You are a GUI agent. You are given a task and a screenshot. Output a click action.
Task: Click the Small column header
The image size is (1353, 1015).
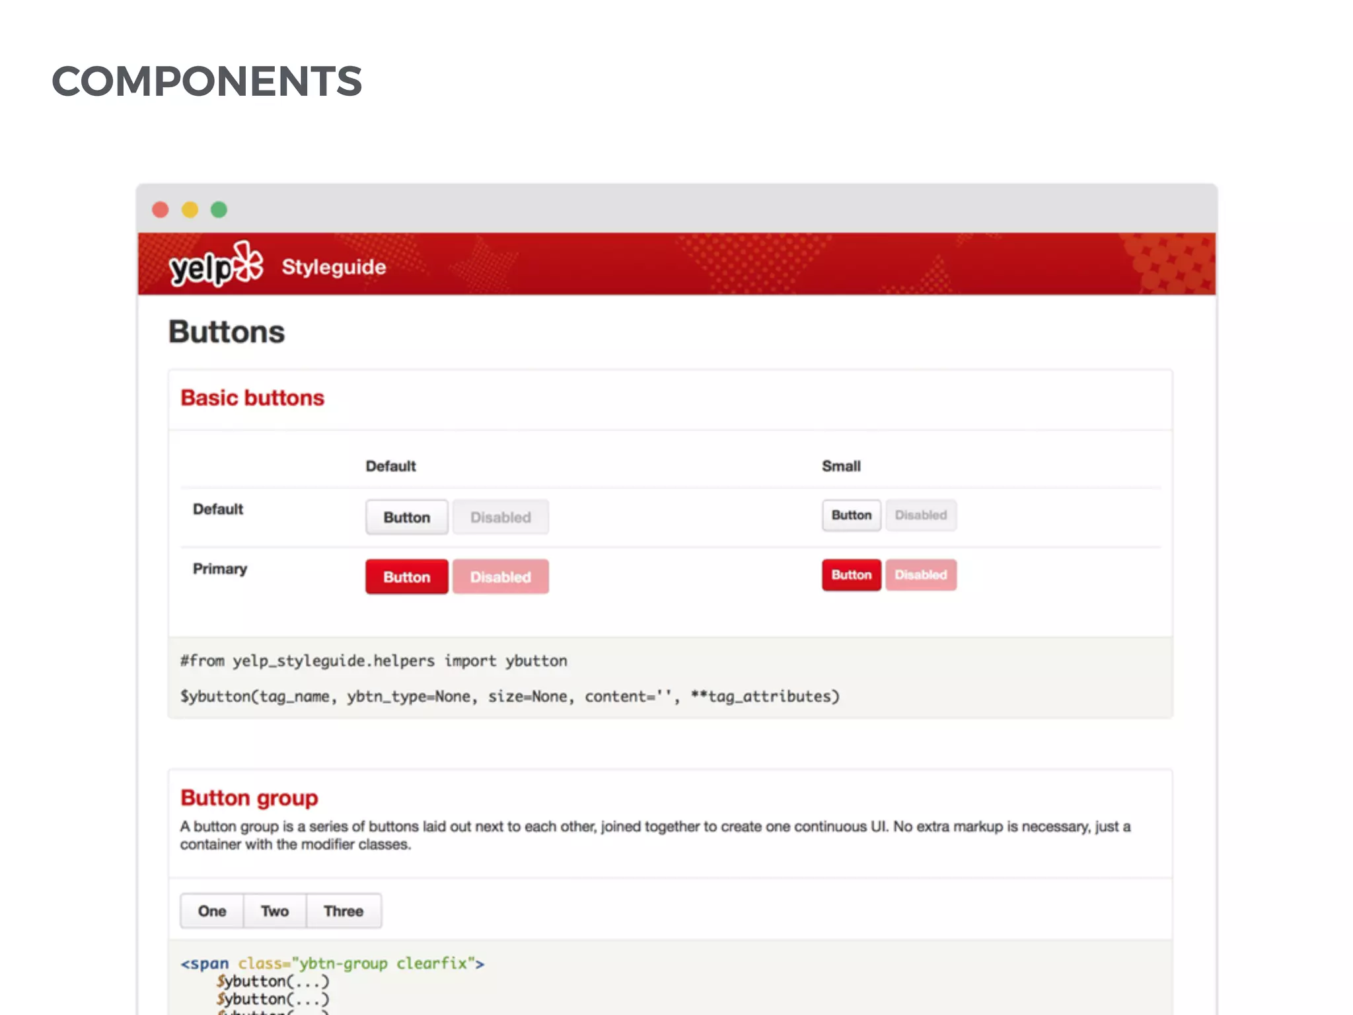[x=841, y=466]
